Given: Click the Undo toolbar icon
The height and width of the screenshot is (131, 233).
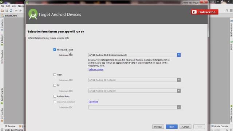Looking at the screenshot, I should tap(16, 11).
